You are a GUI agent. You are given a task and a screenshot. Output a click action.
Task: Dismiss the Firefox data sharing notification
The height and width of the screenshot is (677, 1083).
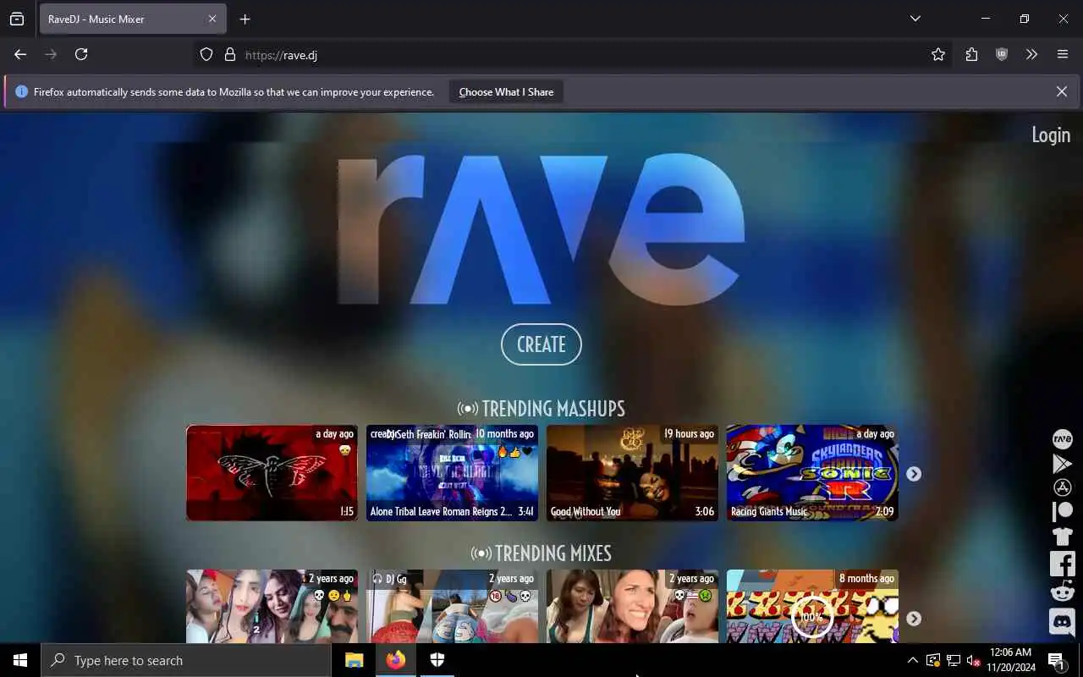pos(1061,91)
